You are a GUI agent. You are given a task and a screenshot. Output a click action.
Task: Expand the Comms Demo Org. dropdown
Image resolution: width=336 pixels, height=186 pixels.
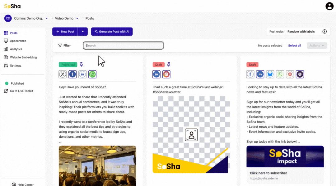(46, 18)
